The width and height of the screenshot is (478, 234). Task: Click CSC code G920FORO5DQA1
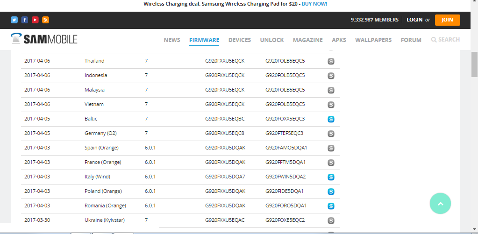click(x=286, y=206)
